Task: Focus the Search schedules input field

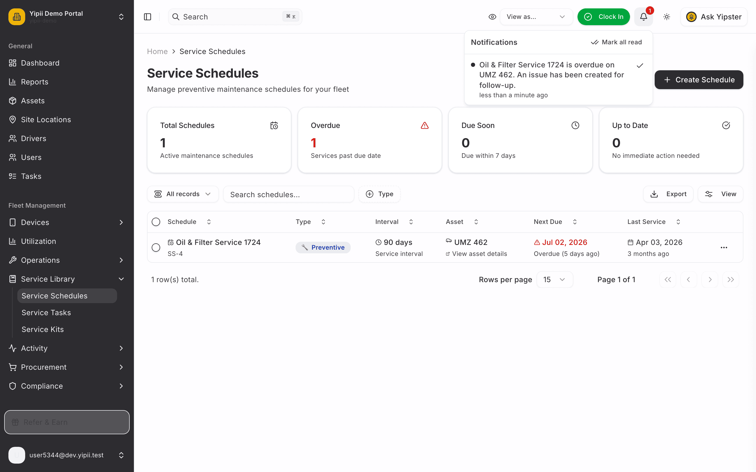Action: 289,195
